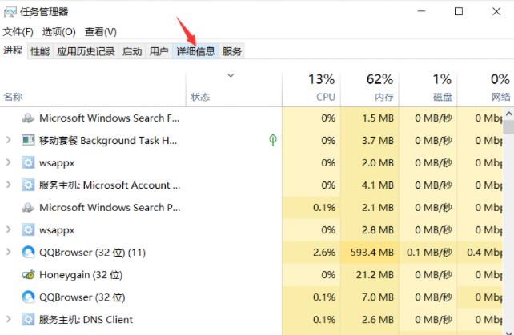The width and height of the screenshot is (514, 335).
Task: Expand the 服务主机: DNS Client process
Action: [x=8, y=320]
